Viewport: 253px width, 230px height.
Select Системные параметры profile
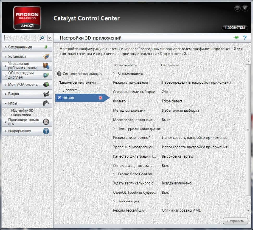point(82,74)
